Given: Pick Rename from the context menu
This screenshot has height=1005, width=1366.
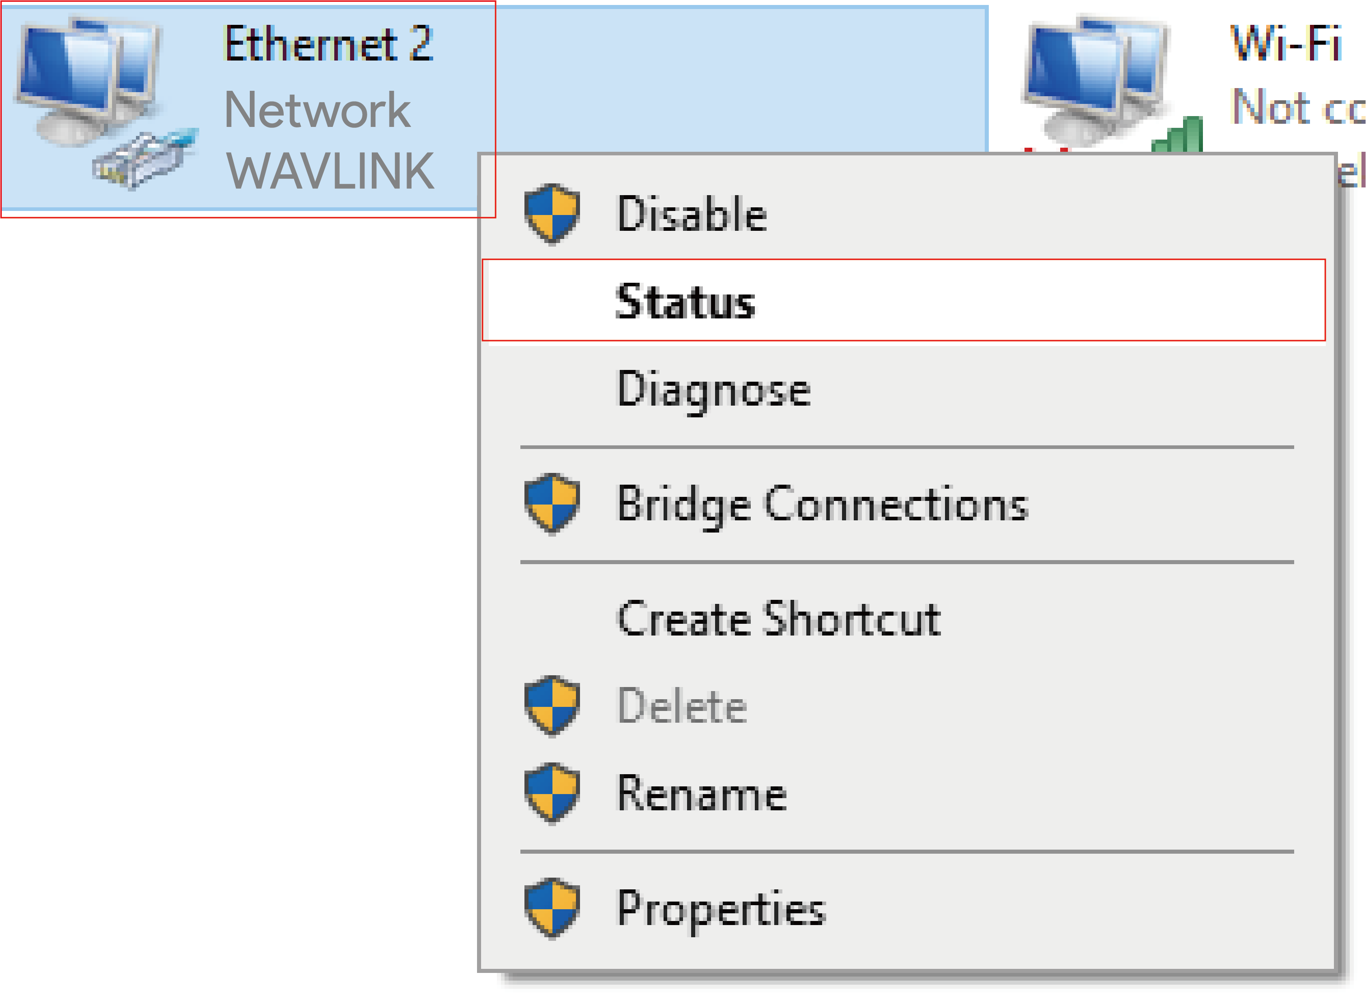Looking at the screenshot, I should 702,793.
